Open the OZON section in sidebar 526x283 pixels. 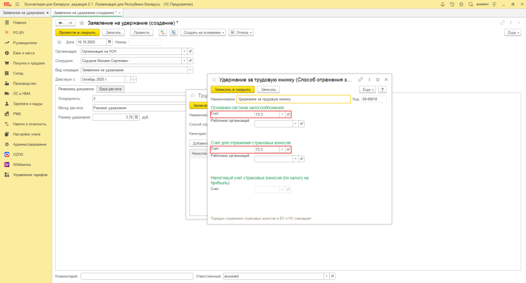(19, 154)
